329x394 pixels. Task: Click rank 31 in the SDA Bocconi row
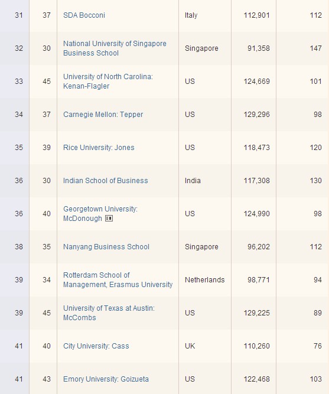coord(19,15)
